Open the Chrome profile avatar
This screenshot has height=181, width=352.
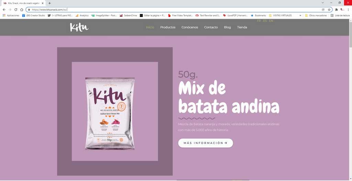point(342,10)
